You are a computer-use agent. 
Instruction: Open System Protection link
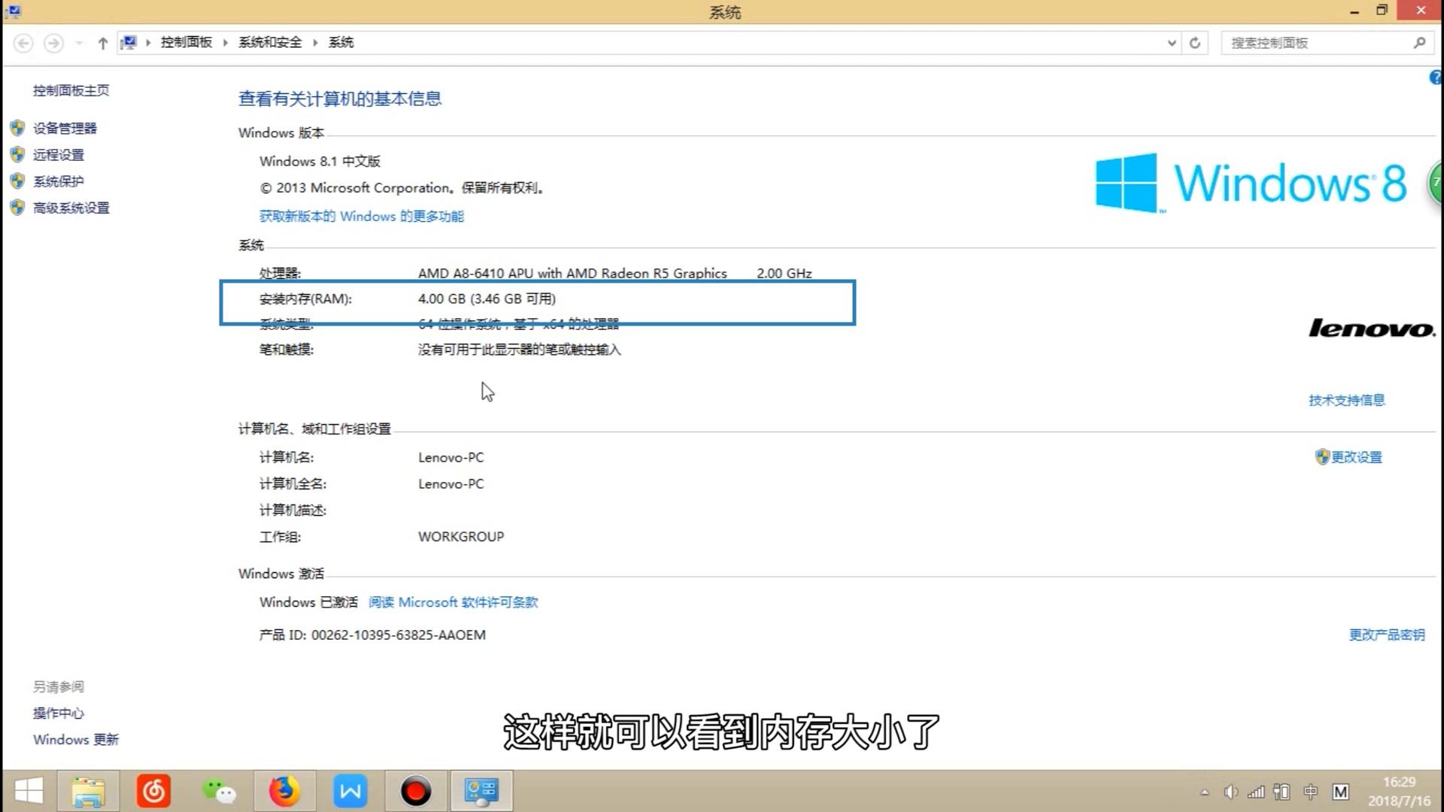[x=58, y=181]
